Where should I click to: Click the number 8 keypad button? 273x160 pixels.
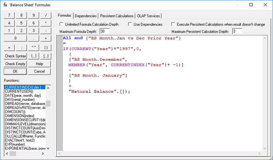21,15
